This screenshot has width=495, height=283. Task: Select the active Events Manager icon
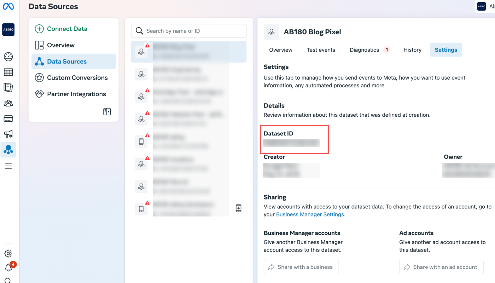(8, 150)
